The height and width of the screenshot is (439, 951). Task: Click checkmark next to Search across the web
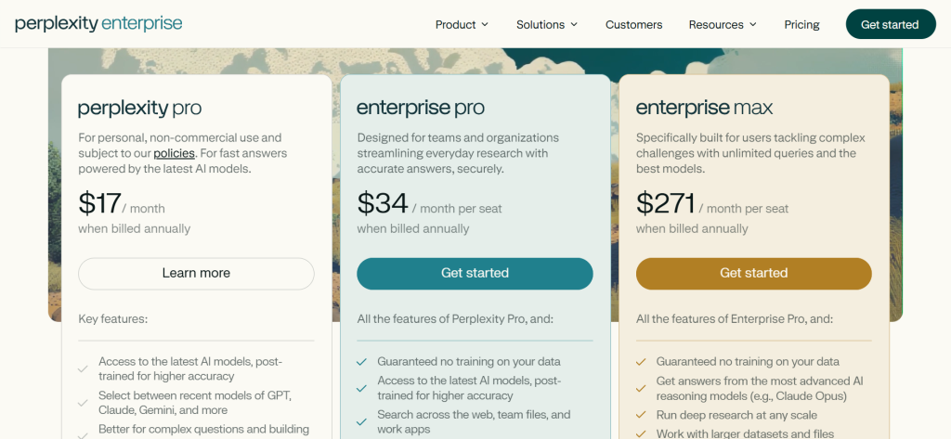pos(361,415)
